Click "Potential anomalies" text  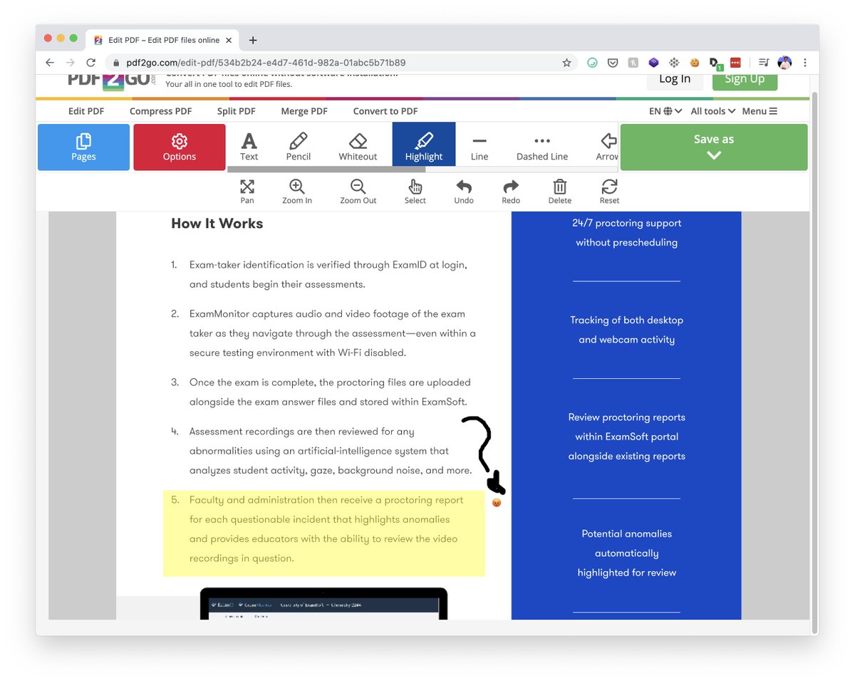[627, 533]
